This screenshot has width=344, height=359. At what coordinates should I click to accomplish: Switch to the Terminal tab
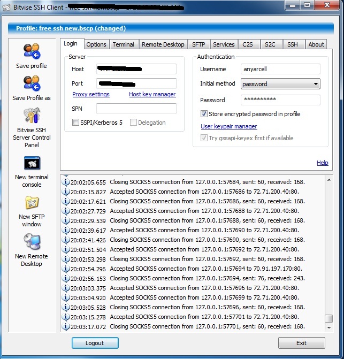pos(124,44)
